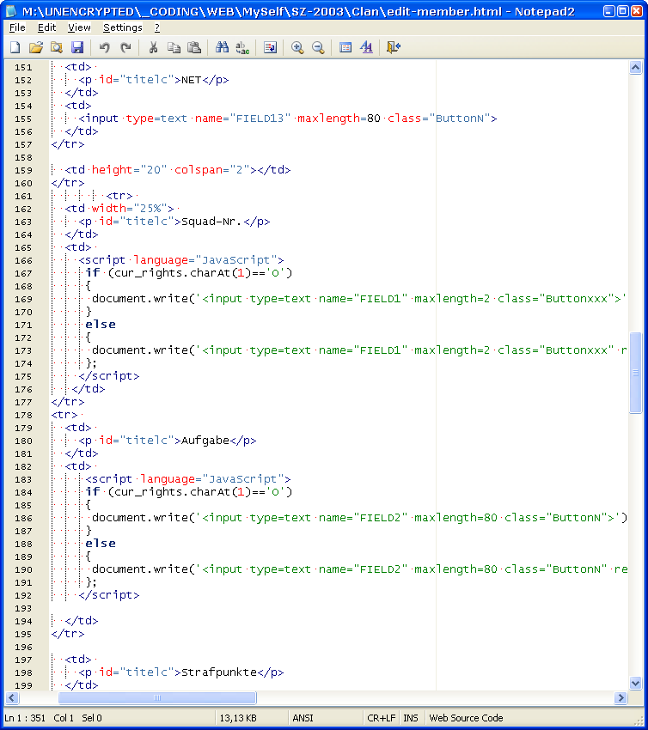Click 'colspan' attribute on line 159
This screenshot has width=648, height=730.
(199, 170)
